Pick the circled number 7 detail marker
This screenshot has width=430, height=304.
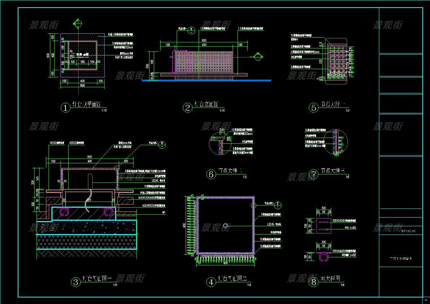(x=313, y=174)
